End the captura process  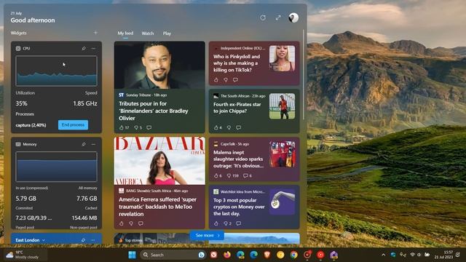tap(73, 125)
